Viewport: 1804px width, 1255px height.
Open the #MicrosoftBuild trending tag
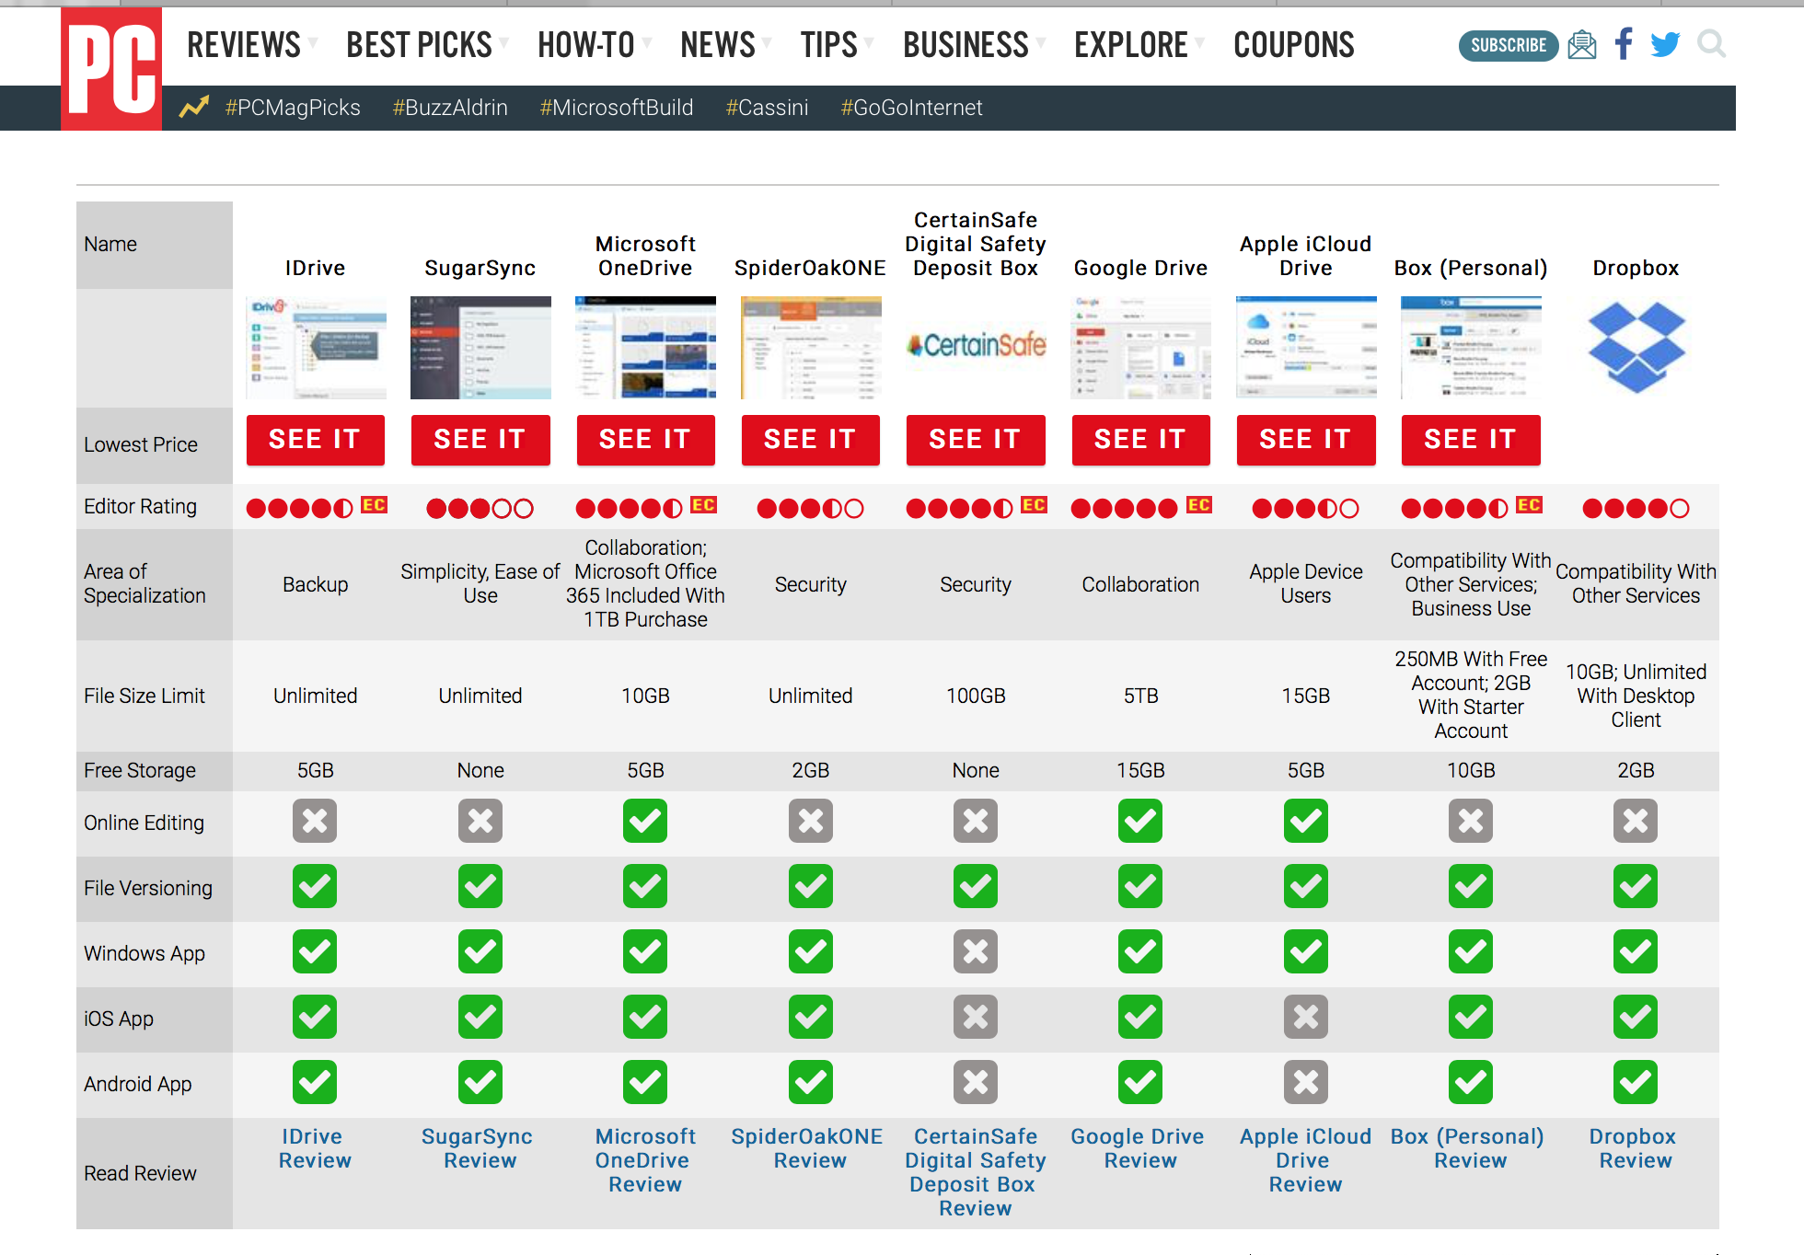pyautogui.click(x=617, y=108)
